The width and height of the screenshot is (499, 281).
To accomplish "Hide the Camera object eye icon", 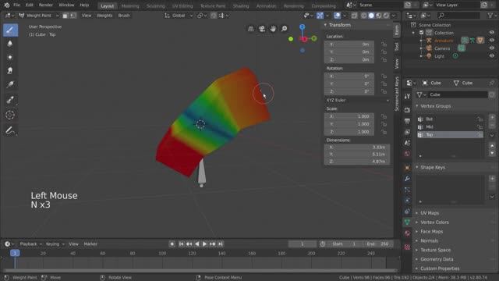I will (492, 48).
